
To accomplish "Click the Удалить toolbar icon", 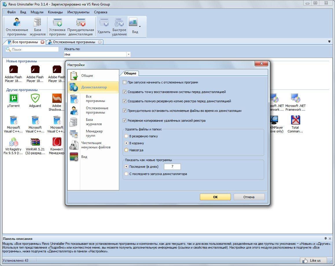I will 104,27.
